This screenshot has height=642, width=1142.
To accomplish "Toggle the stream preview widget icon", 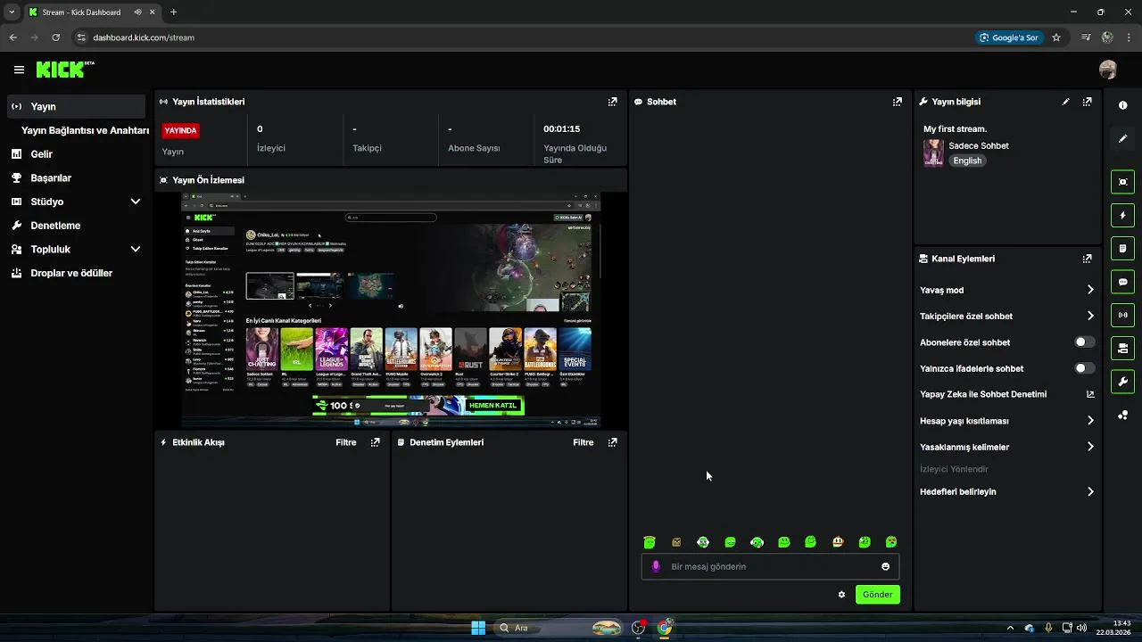I will tap(1122, 182).
